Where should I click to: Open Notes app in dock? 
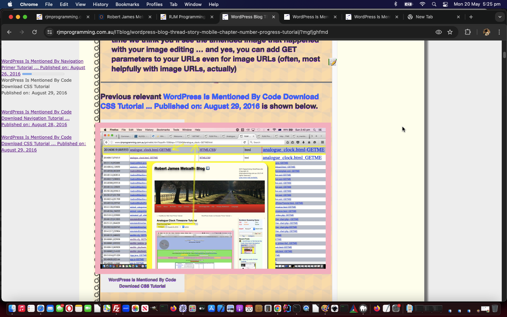[x=79, y=309]
